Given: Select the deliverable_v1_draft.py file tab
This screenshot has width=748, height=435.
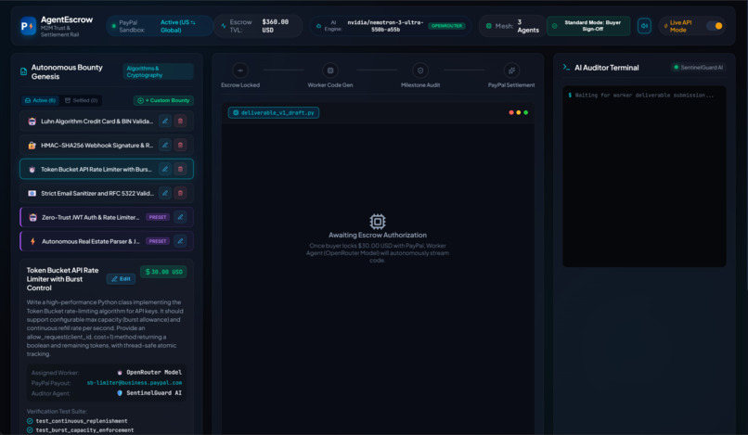Looking at the screenshot, I should (274, 112).
